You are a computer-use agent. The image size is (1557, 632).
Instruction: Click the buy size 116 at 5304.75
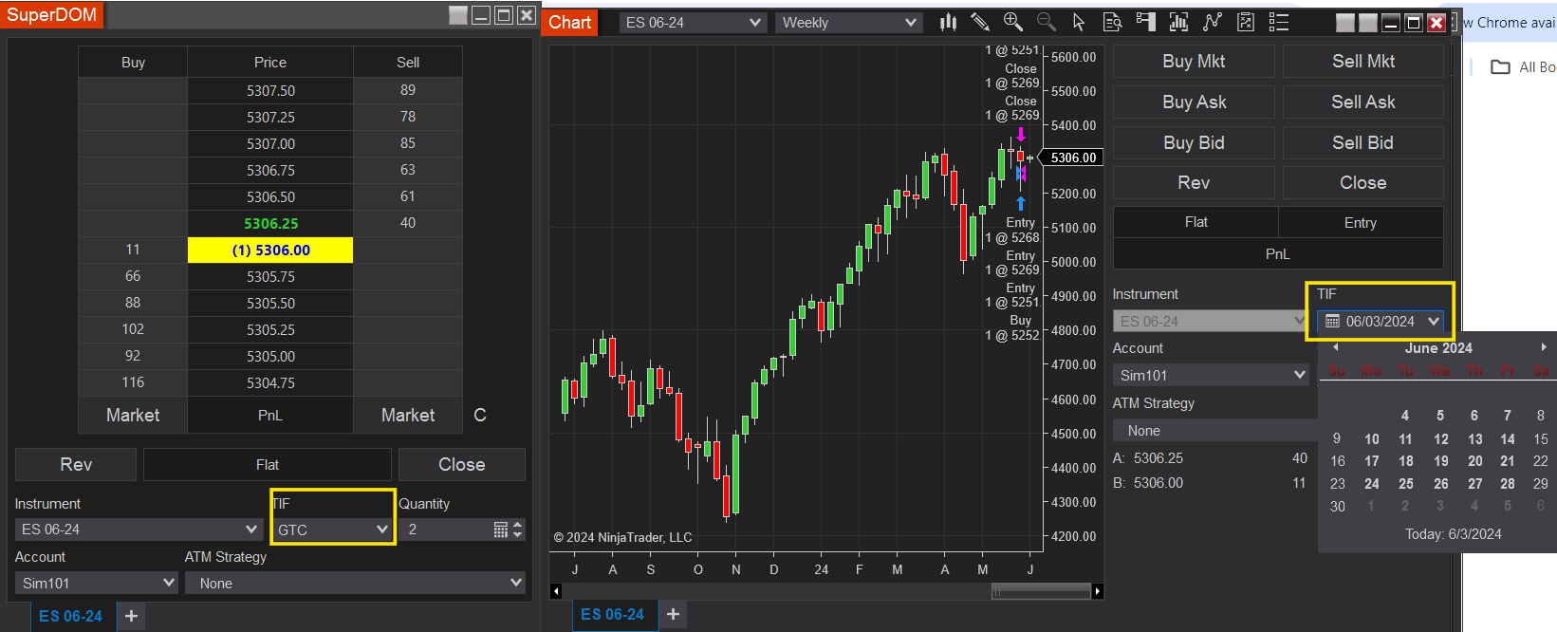[133, 382]
